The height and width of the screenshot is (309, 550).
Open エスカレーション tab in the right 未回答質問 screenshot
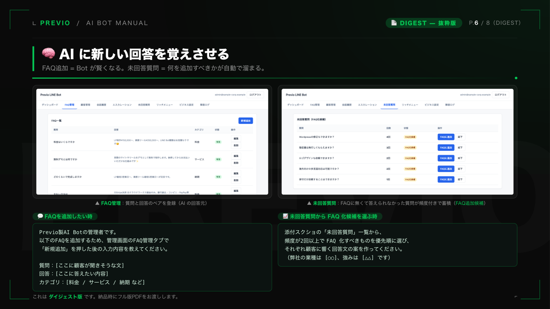coord(367,105)
